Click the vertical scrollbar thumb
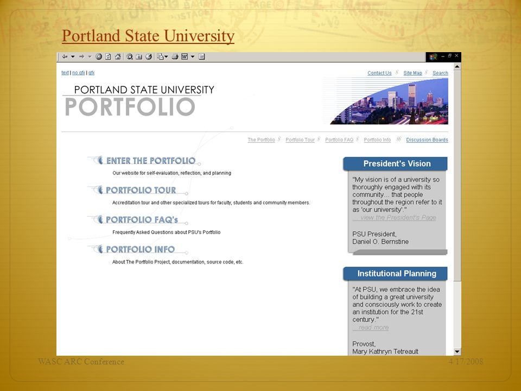Image resolution: width=521 pixels, height=391 pixels. (x=457, y=175)
